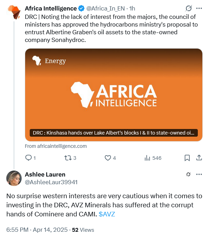Image resolution: width=209 pixels, height=237 pixels.
Task: Click the Grok icon on Africa Intelligence post
Action: (188, 8)
